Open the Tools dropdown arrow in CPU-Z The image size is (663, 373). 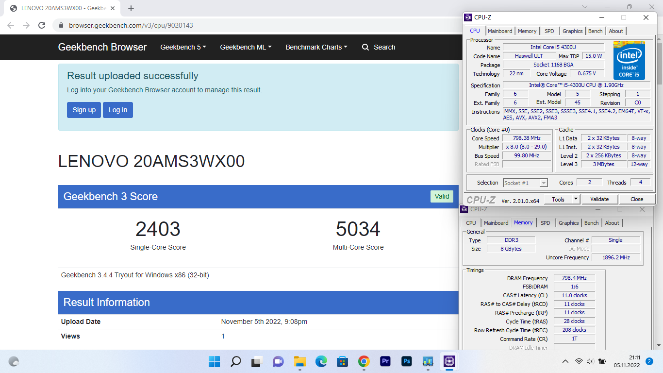pos(576,199)
